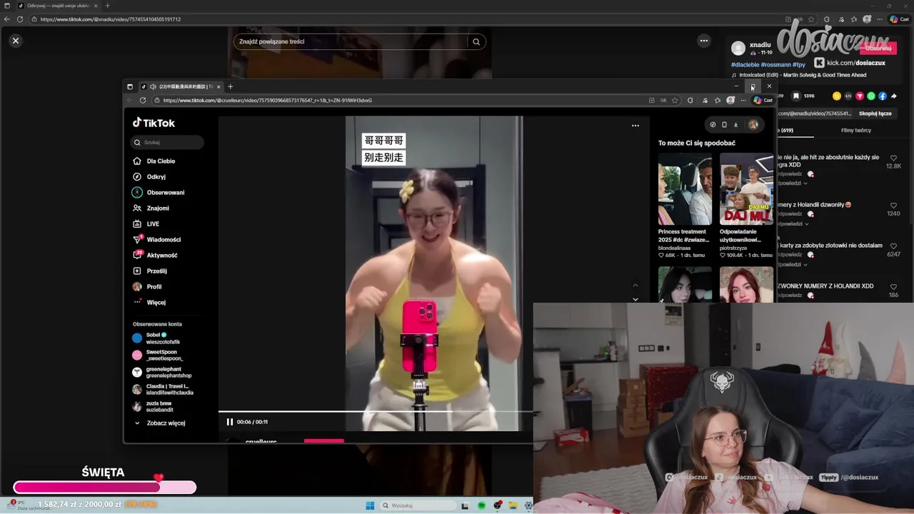Open File Explorer from taskbar
The width and height of the screenshot is (914, 514).
[513, 505]
